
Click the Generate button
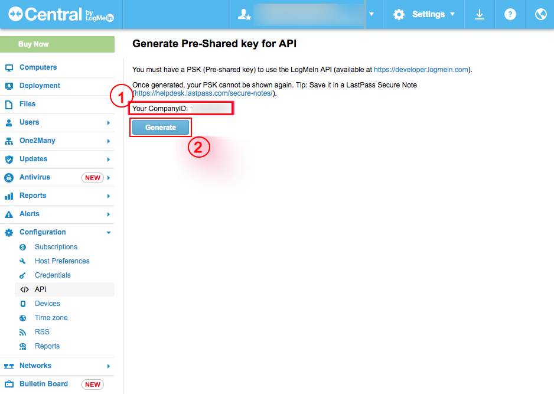pyautogui.click(x=161, y=128)
